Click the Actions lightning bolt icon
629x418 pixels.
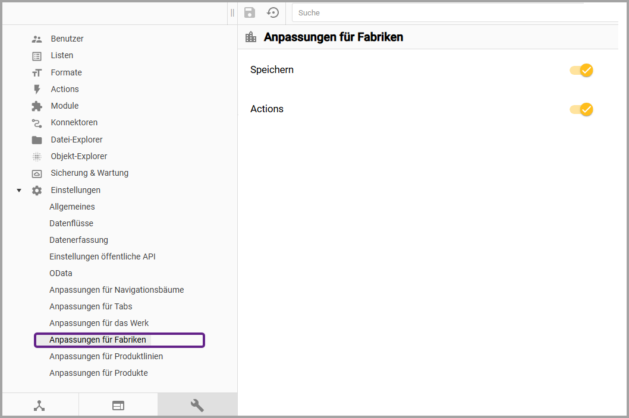(37, 89)
